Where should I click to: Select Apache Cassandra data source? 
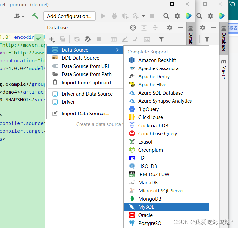(166, 68)
